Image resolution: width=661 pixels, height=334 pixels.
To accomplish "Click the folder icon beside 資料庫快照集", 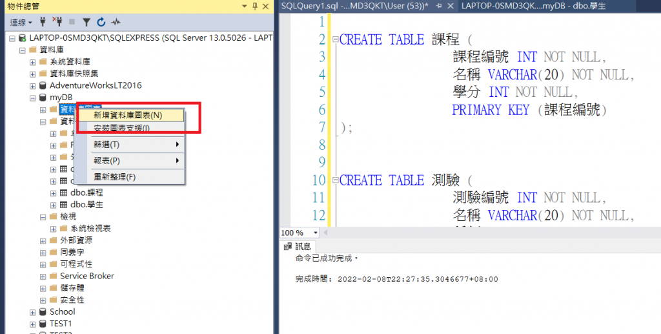I will click(x=43, y=74).
